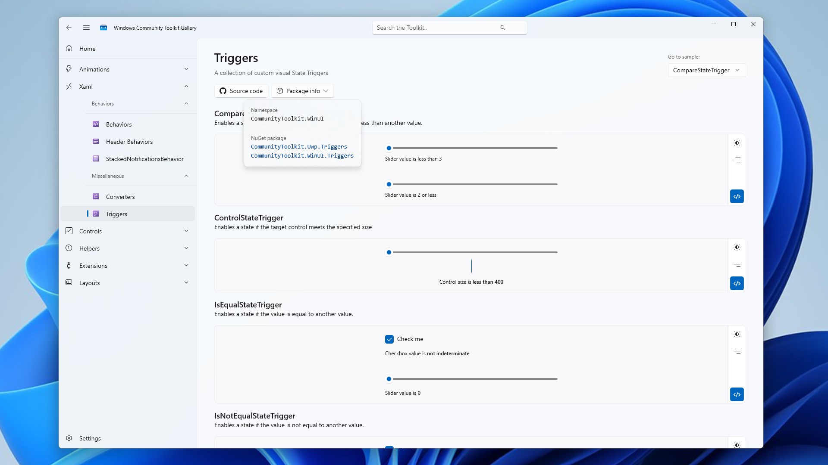Open CommunityToolkit.Uwp.Triggers NuGet link

[299, 147]
